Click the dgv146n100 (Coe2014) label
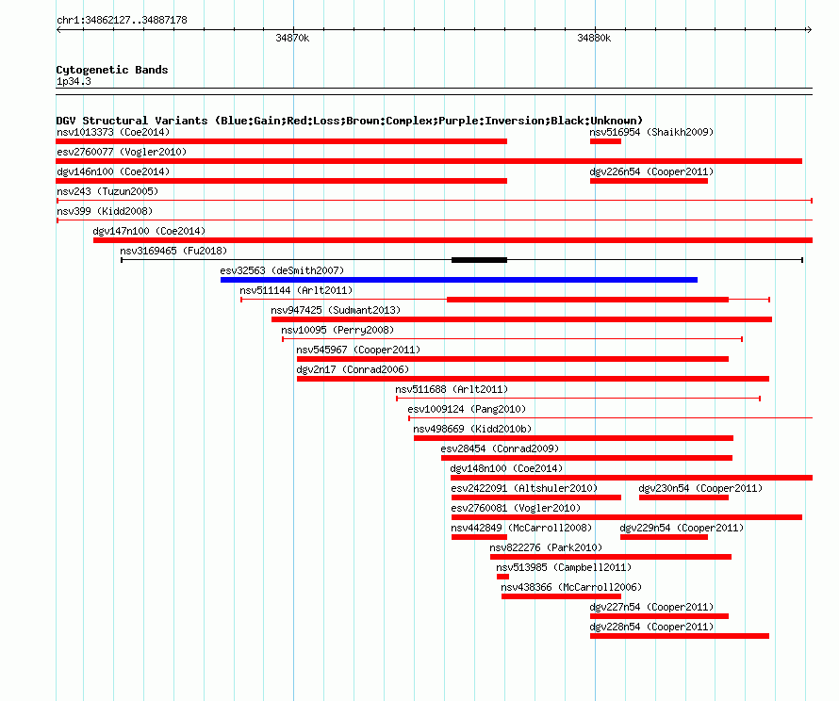The width and height of the screenshot is (839, 701). pyautogui.click(x=113, y=171)
